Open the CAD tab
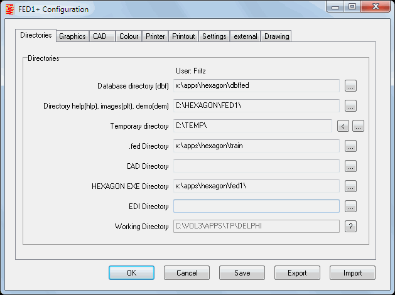 tap(100, 36)
